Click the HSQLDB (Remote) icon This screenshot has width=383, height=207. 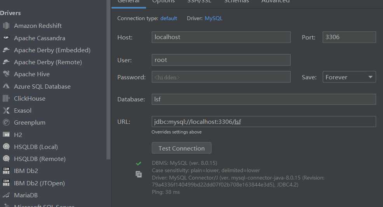point(6,159)
